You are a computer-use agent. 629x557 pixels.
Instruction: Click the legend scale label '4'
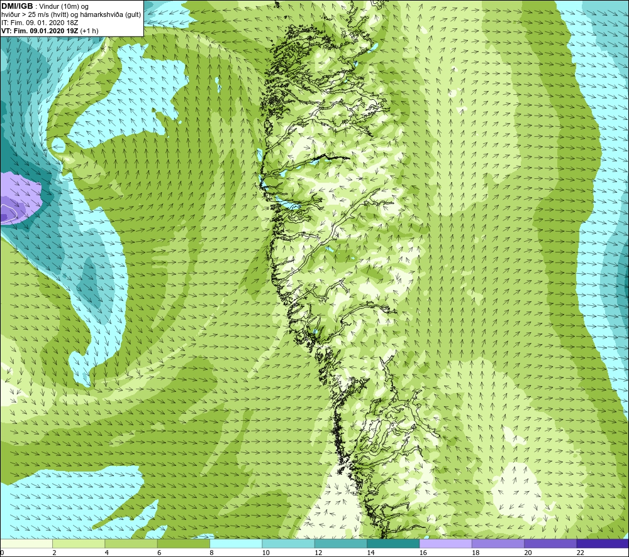click(107, 553)
